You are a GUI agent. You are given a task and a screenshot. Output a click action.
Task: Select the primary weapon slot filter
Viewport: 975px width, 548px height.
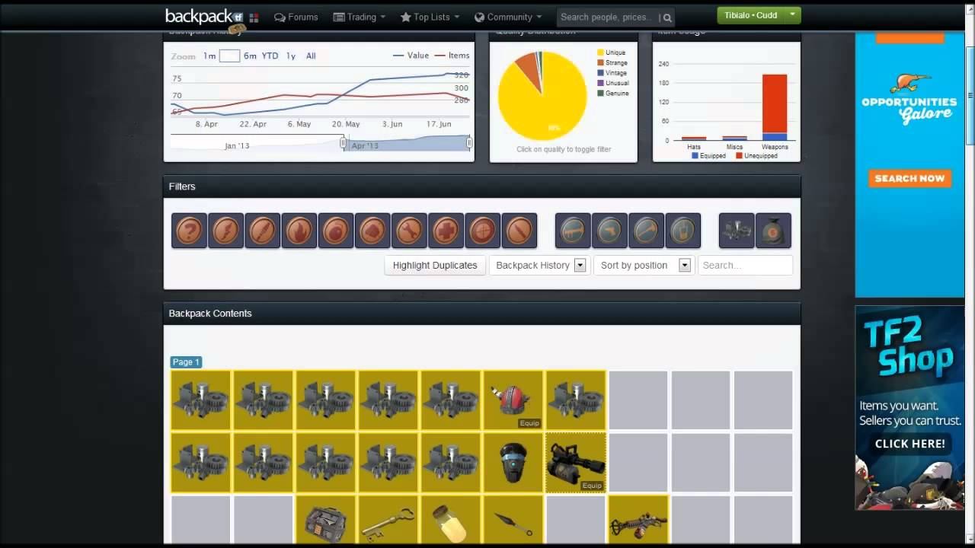pos(573,231)
